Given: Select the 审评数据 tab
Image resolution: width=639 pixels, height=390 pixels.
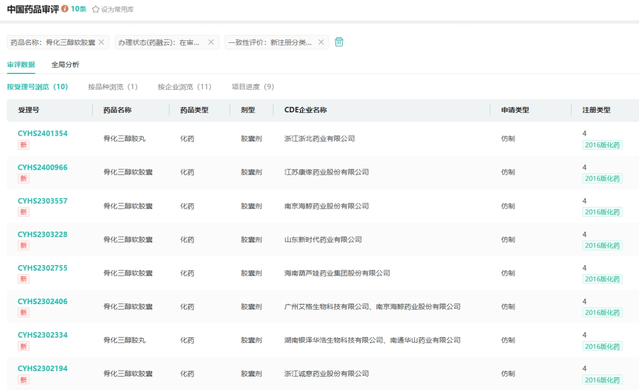Looking at the screenshot, I should click(x=21, y=64).
